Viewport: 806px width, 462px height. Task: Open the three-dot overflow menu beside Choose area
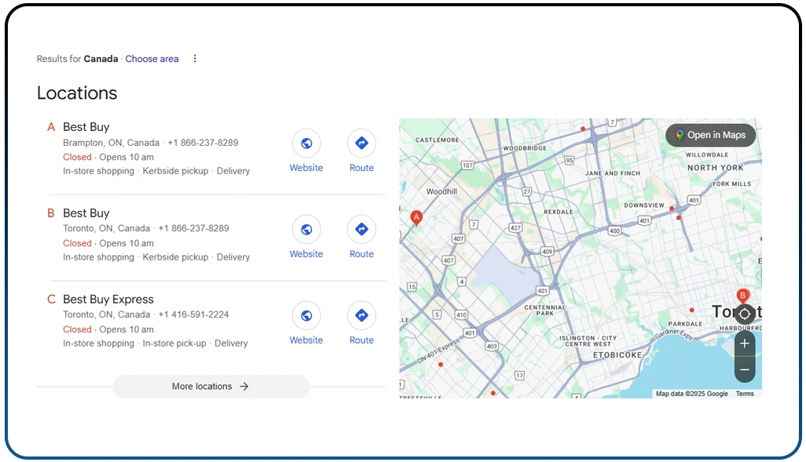(x=194, y=58)
